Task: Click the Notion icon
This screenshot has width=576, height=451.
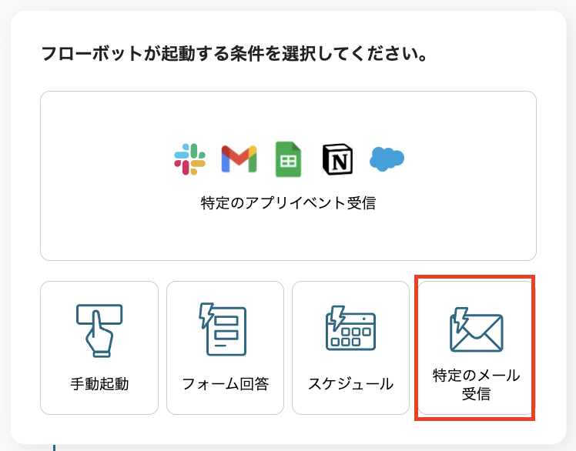Action: pyautogui.click(x=337, y=159)
